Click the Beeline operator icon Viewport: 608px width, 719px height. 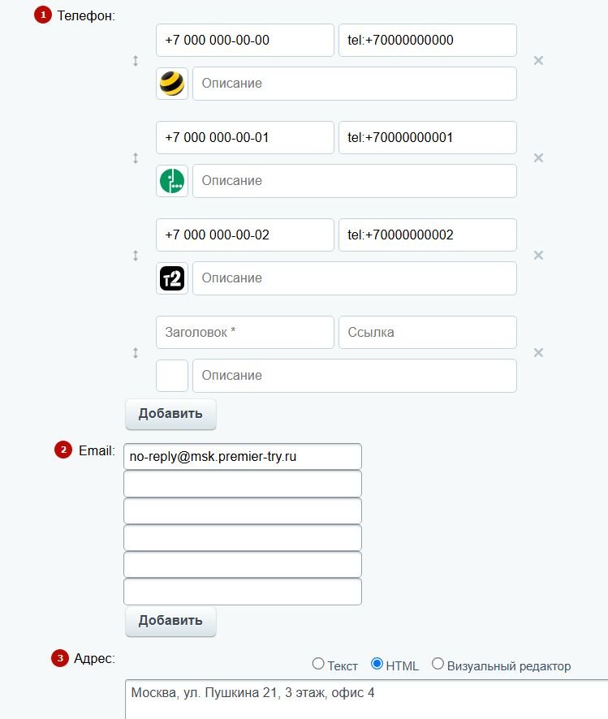[x=172, y=84]
